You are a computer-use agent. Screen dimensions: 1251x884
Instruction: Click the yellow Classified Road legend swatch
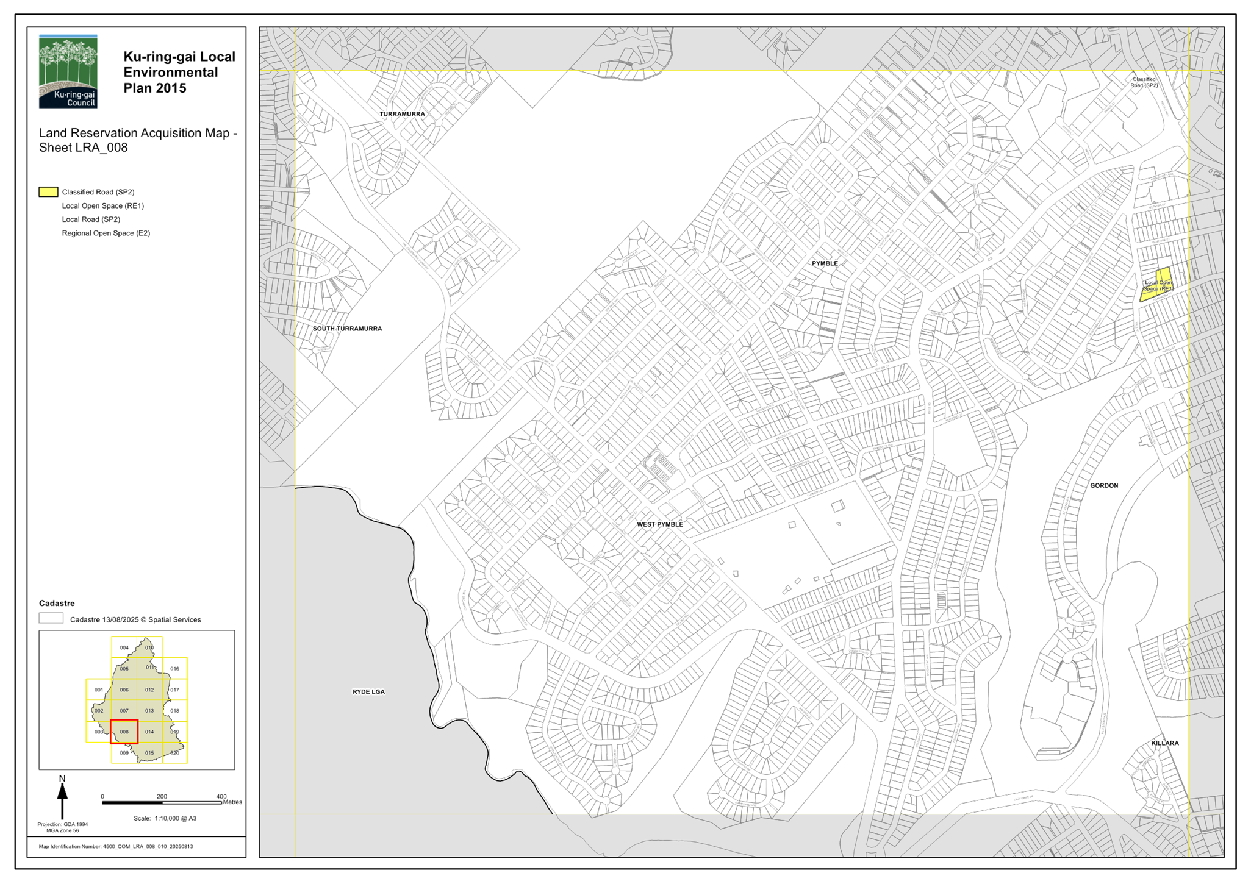pyautogui.click(x=49, y=192)
